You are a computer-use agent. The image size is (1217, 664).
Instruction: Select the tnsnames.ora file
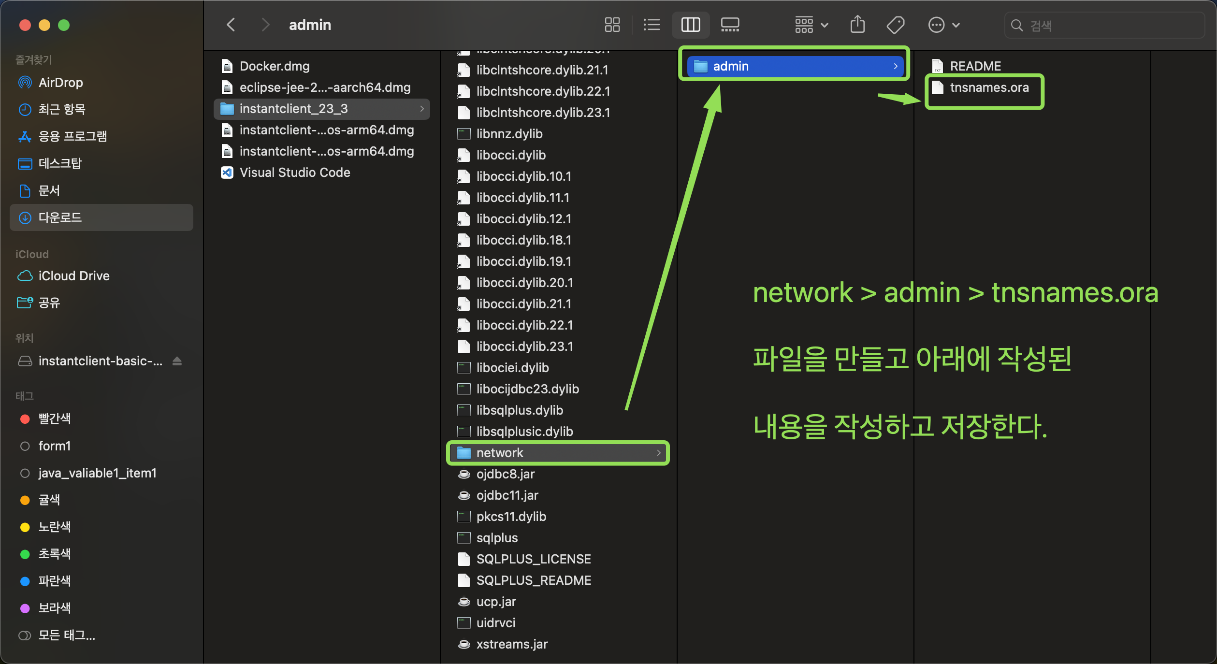click(x=988, y=87)
